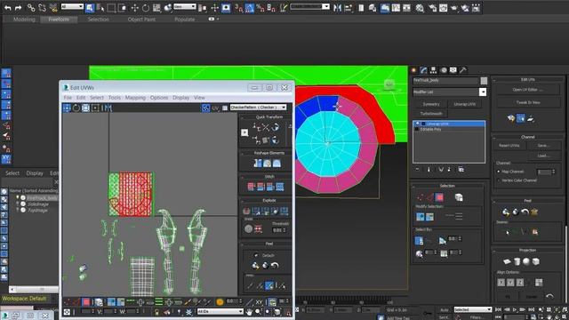Image resolution: width=569 pixels, height=320 pixels.
Task: Click Tweak In View button
Action: 528,103
